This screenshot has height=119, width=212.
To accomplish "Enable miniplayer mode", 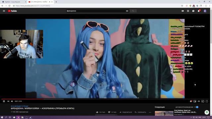I will click(x=195, y=101).
